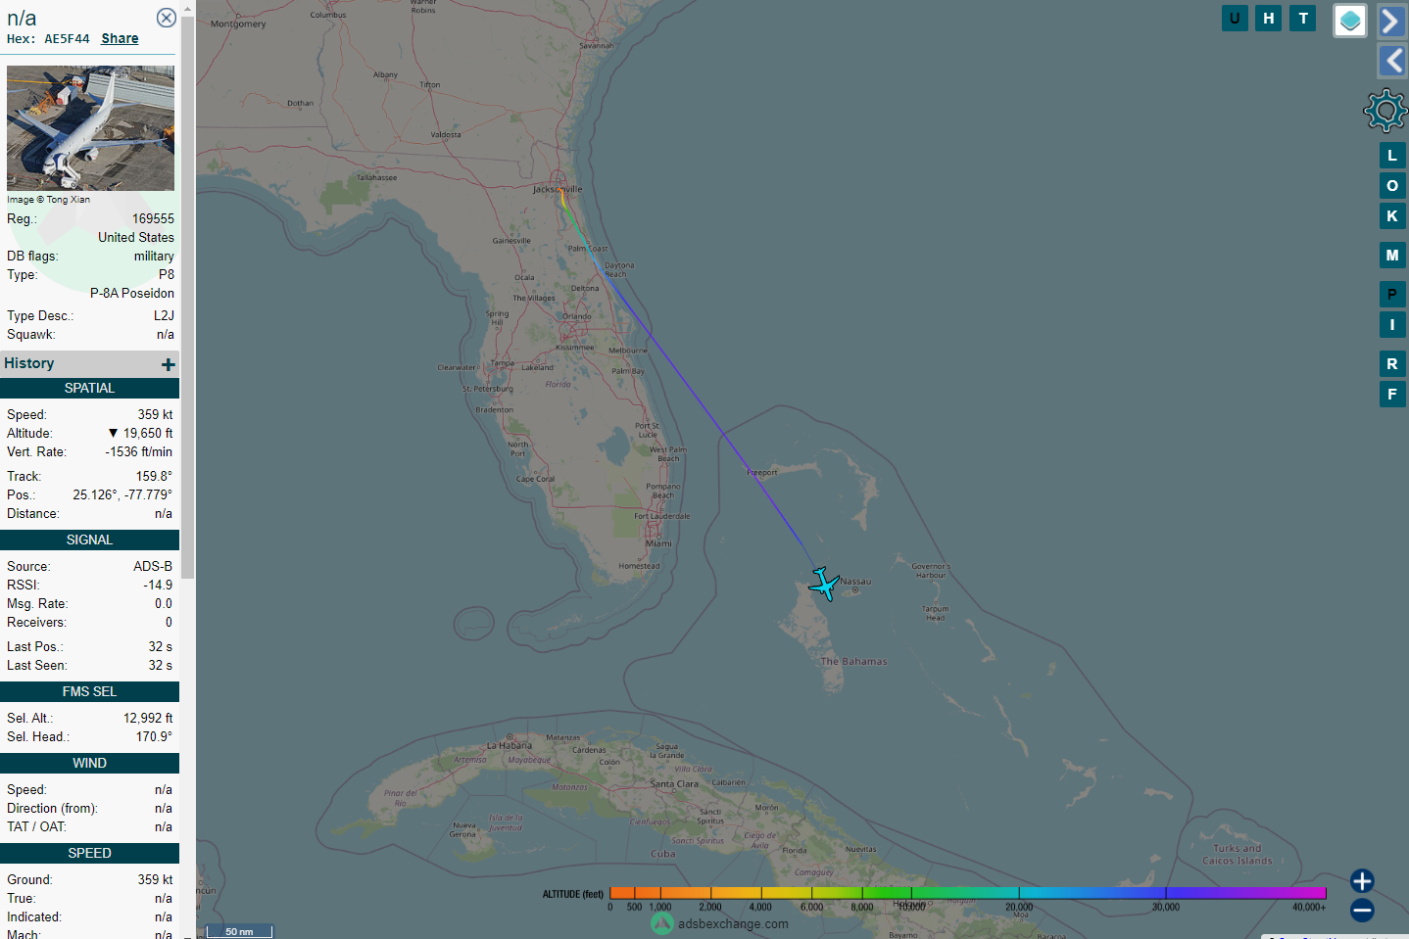Toggle the M button

point(1392,256)
